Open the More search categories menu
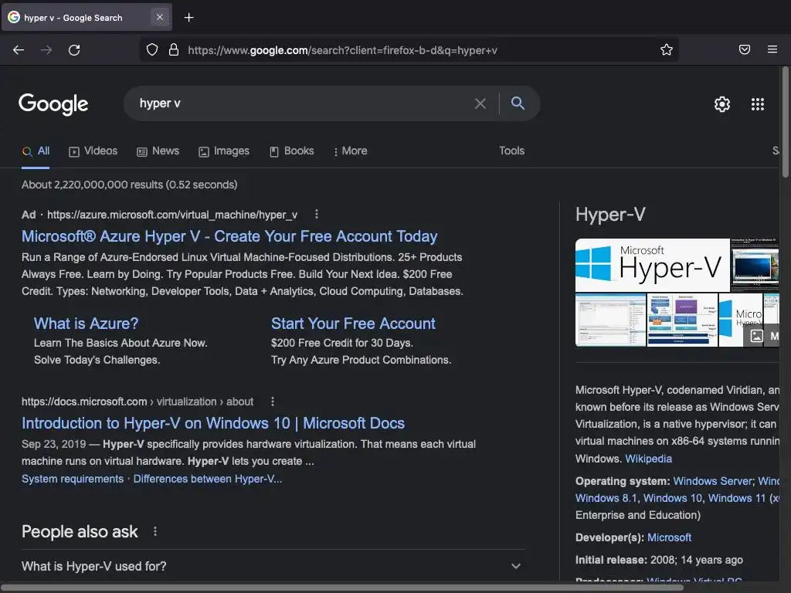Viewport: 791px width, 593px height. tap(351, 151)
